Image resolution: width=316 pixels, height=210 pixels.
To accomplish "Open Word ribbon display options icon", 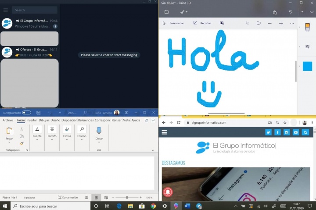I will (x=126, y=113).
